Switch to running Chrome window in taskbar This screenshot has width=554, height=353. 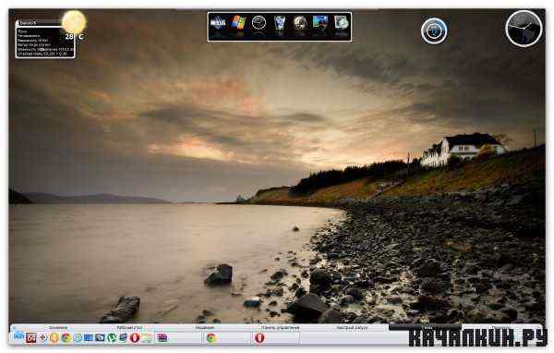211,338
